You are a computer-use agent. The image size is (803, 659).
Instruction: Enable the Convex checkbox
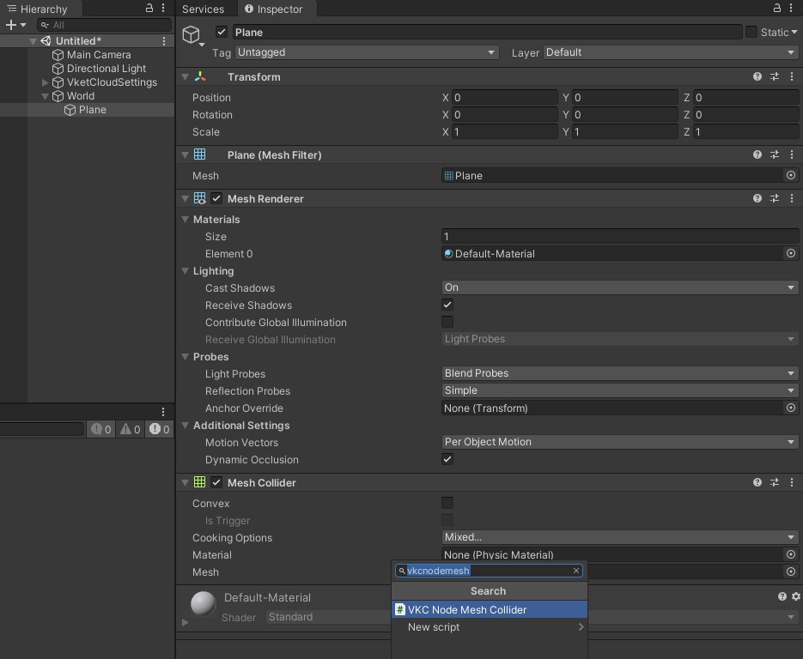[447, 503]
